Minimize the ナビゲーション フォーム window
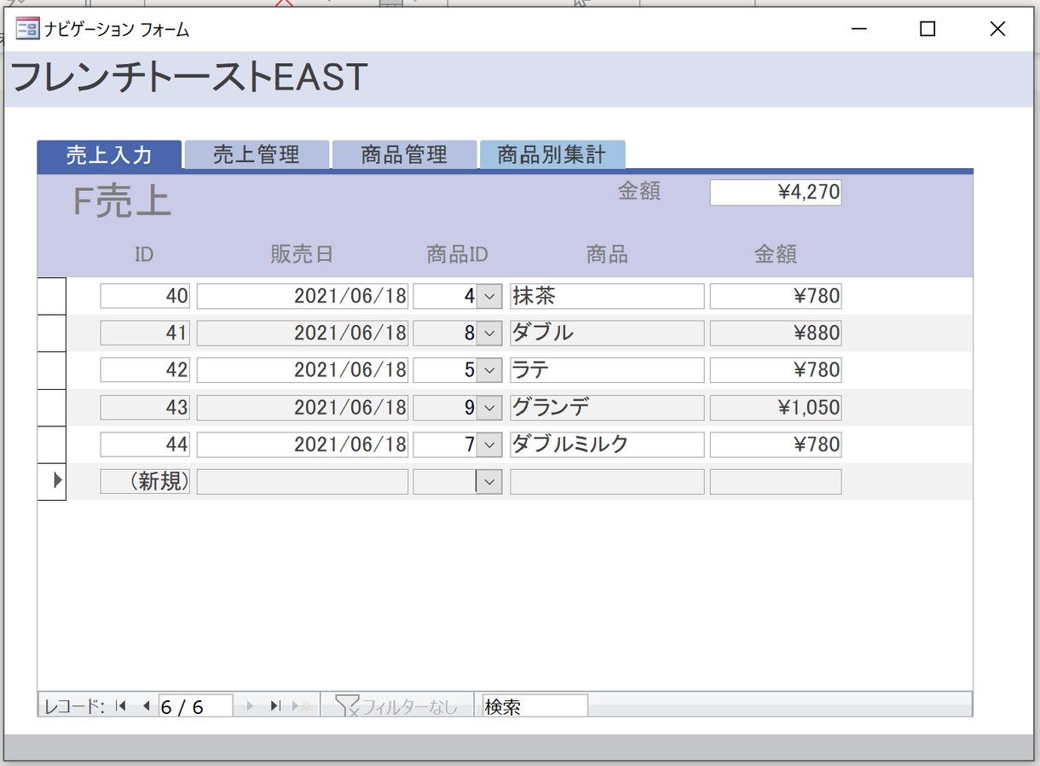Screen dimensions: 1040x766 point(859,29)
